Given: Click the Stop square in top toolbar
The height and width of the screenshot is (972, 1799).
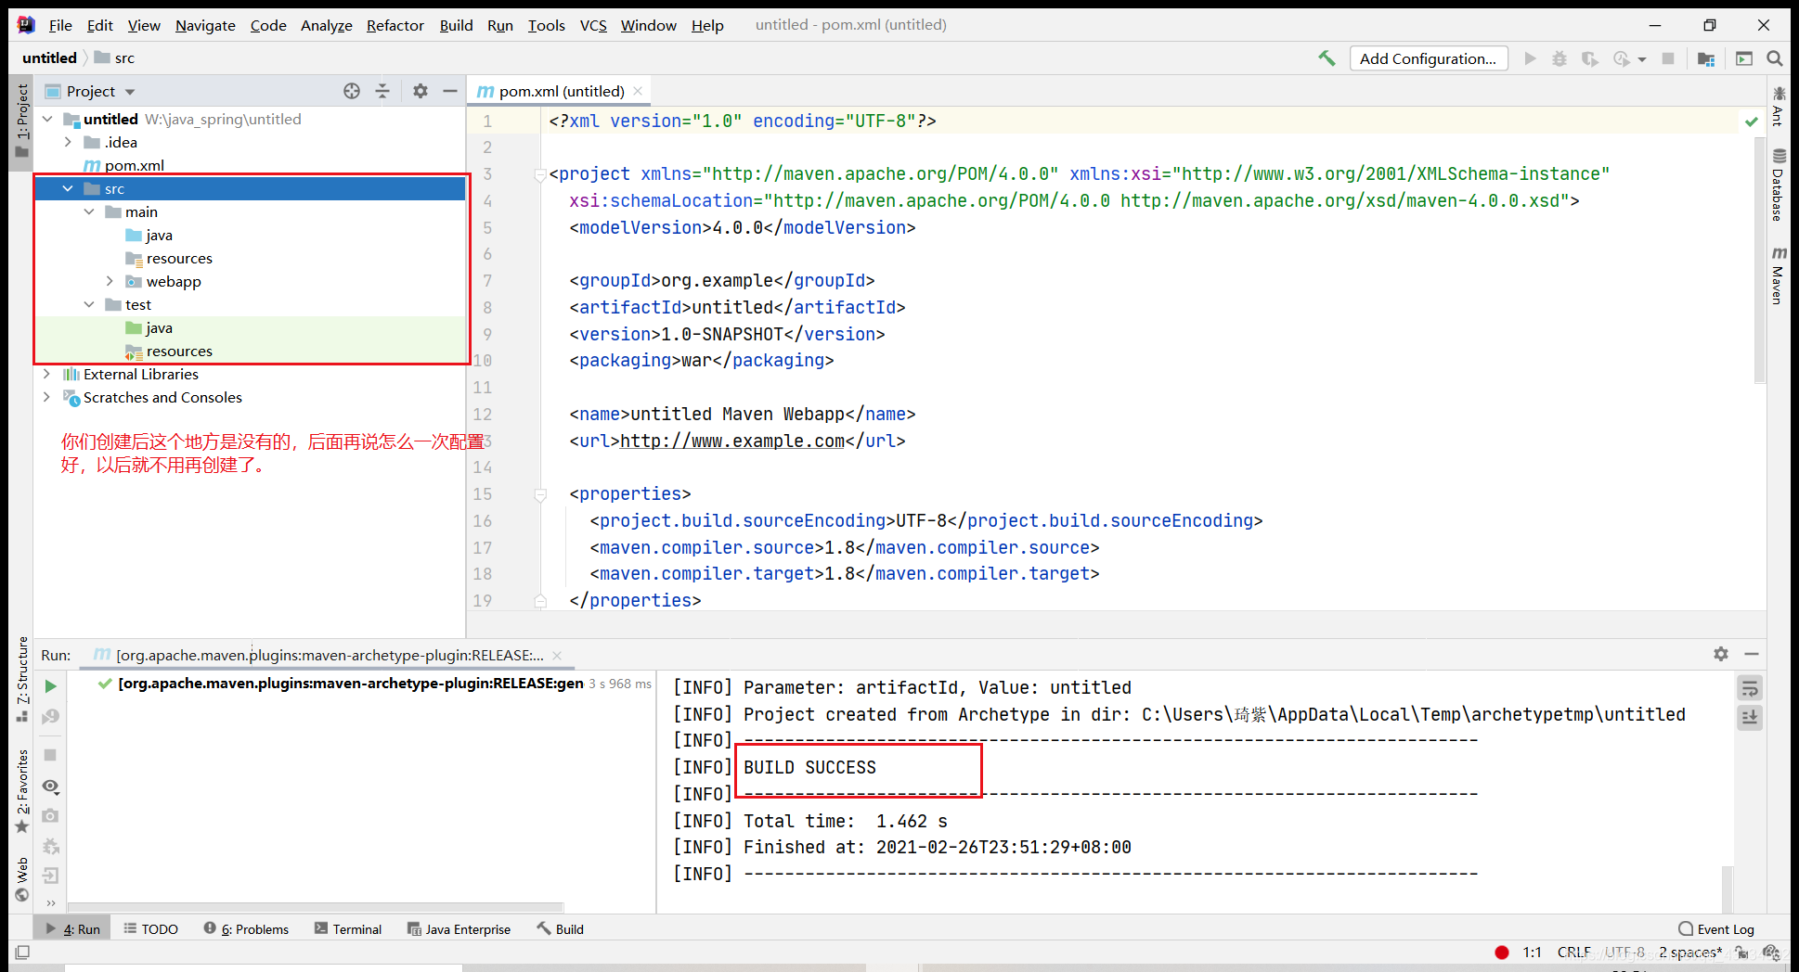Looking at the screenshot, I should pos(1668,58).
